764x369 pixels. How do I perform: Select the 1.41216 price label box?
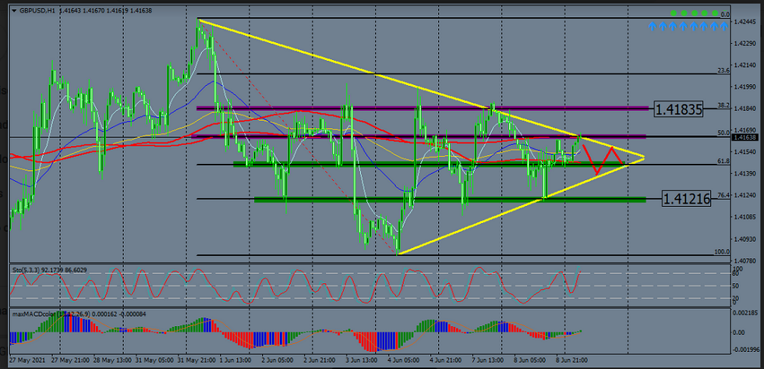[x=686, y=199]
